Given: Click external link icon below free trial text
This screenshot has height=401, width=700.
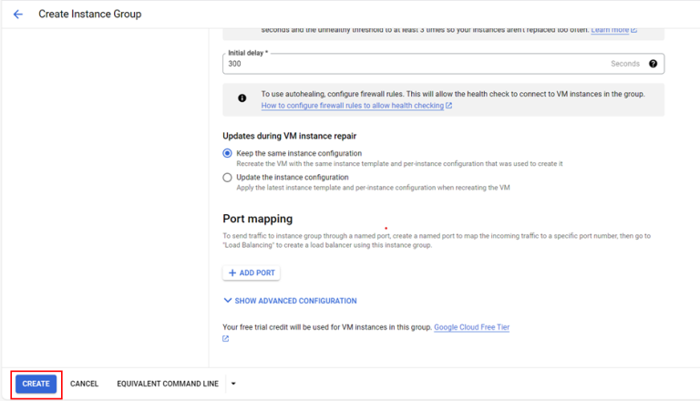Looking at the screenshot, I should 226,339.
